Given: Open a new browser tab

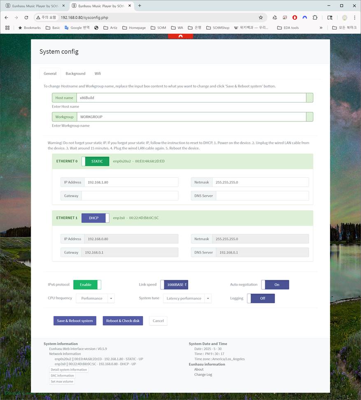Looking at the screenshot, I should [140, 6].
